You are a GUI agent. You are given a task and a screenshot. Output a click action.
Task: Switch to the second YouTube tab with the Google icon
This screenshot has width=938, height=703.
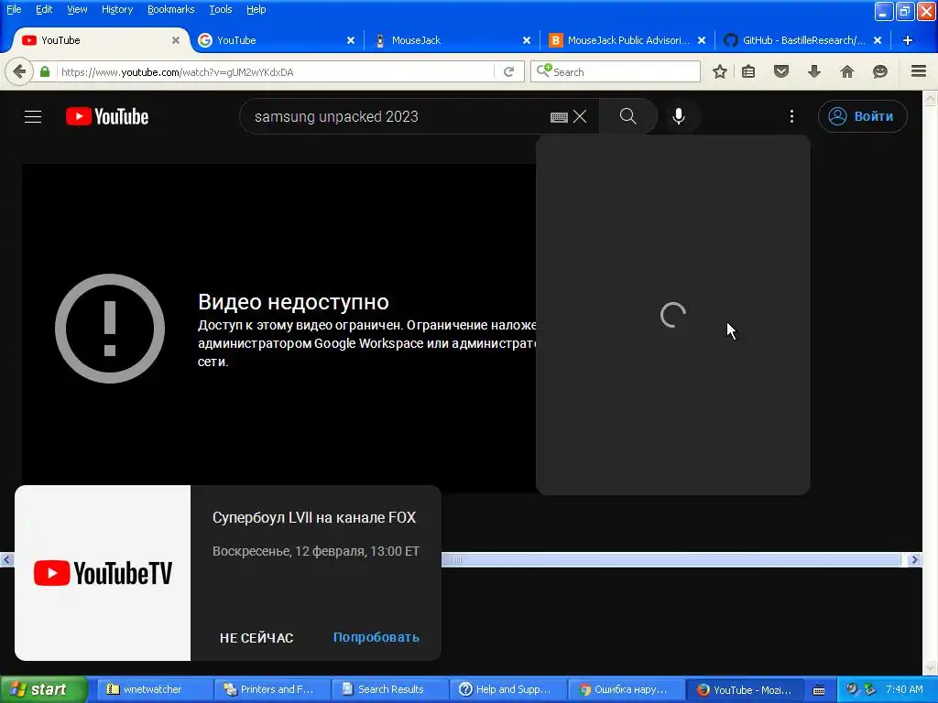(x=277, y=40)
